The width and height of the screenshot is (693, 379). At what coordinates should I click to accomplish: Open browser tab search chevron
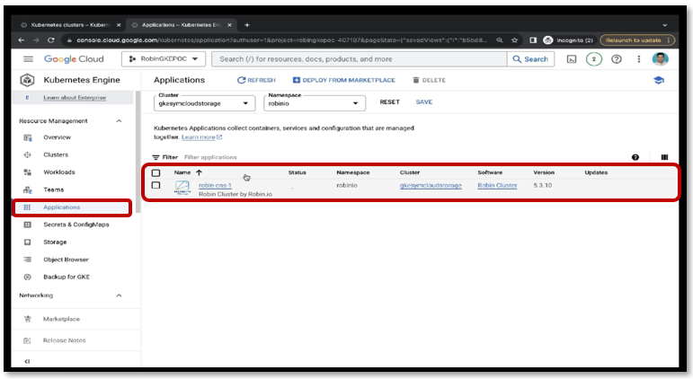[x=664, y=25]
